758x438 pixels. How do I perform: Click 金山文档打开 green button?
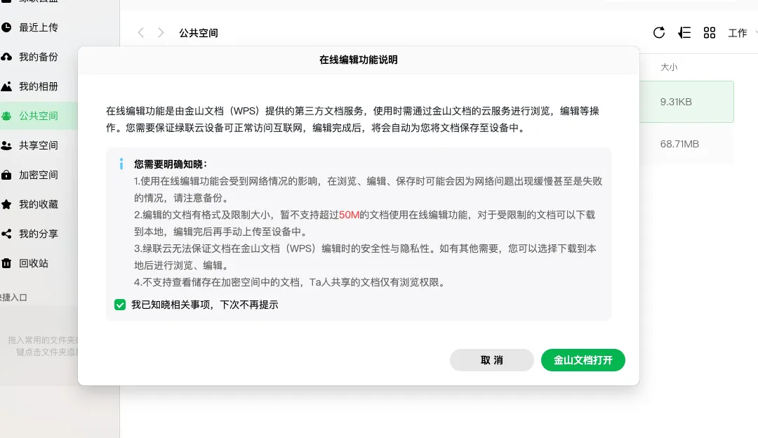[583, 360]
